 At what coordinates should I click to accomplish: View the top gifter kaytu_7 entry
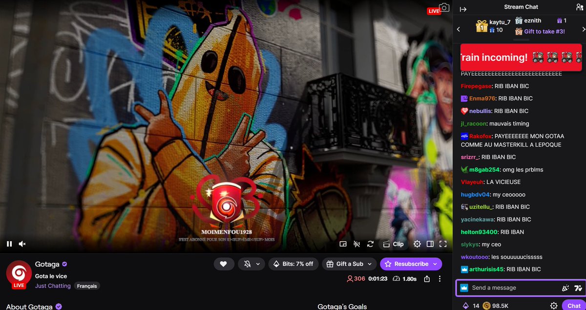pyautogui.click(x=494, y=26)
